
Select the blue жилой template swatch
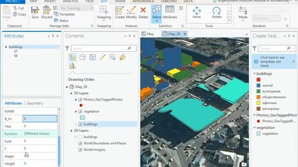[x=258, y=85]
